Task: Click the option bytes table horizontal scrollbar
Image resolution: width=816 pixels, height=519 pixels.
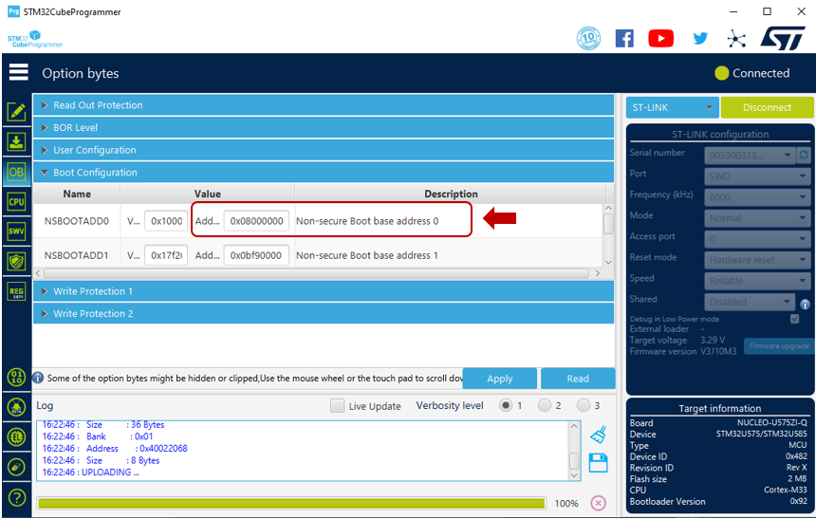Action: (316, 273)
